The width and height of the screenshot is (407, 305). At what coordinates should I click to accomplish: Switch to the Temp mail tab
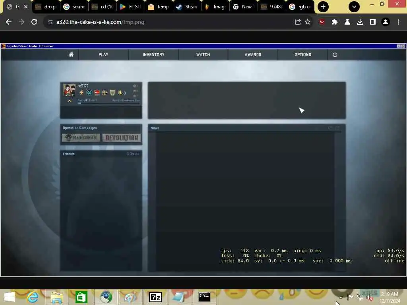point(159,7)
